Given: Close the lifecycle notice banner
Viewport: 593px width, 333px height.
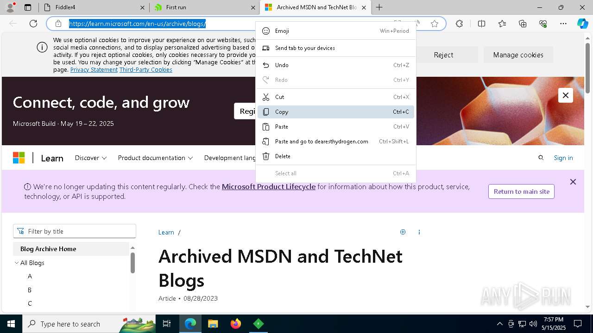Looking at the screenshot, I should click(x=573, y=182).
